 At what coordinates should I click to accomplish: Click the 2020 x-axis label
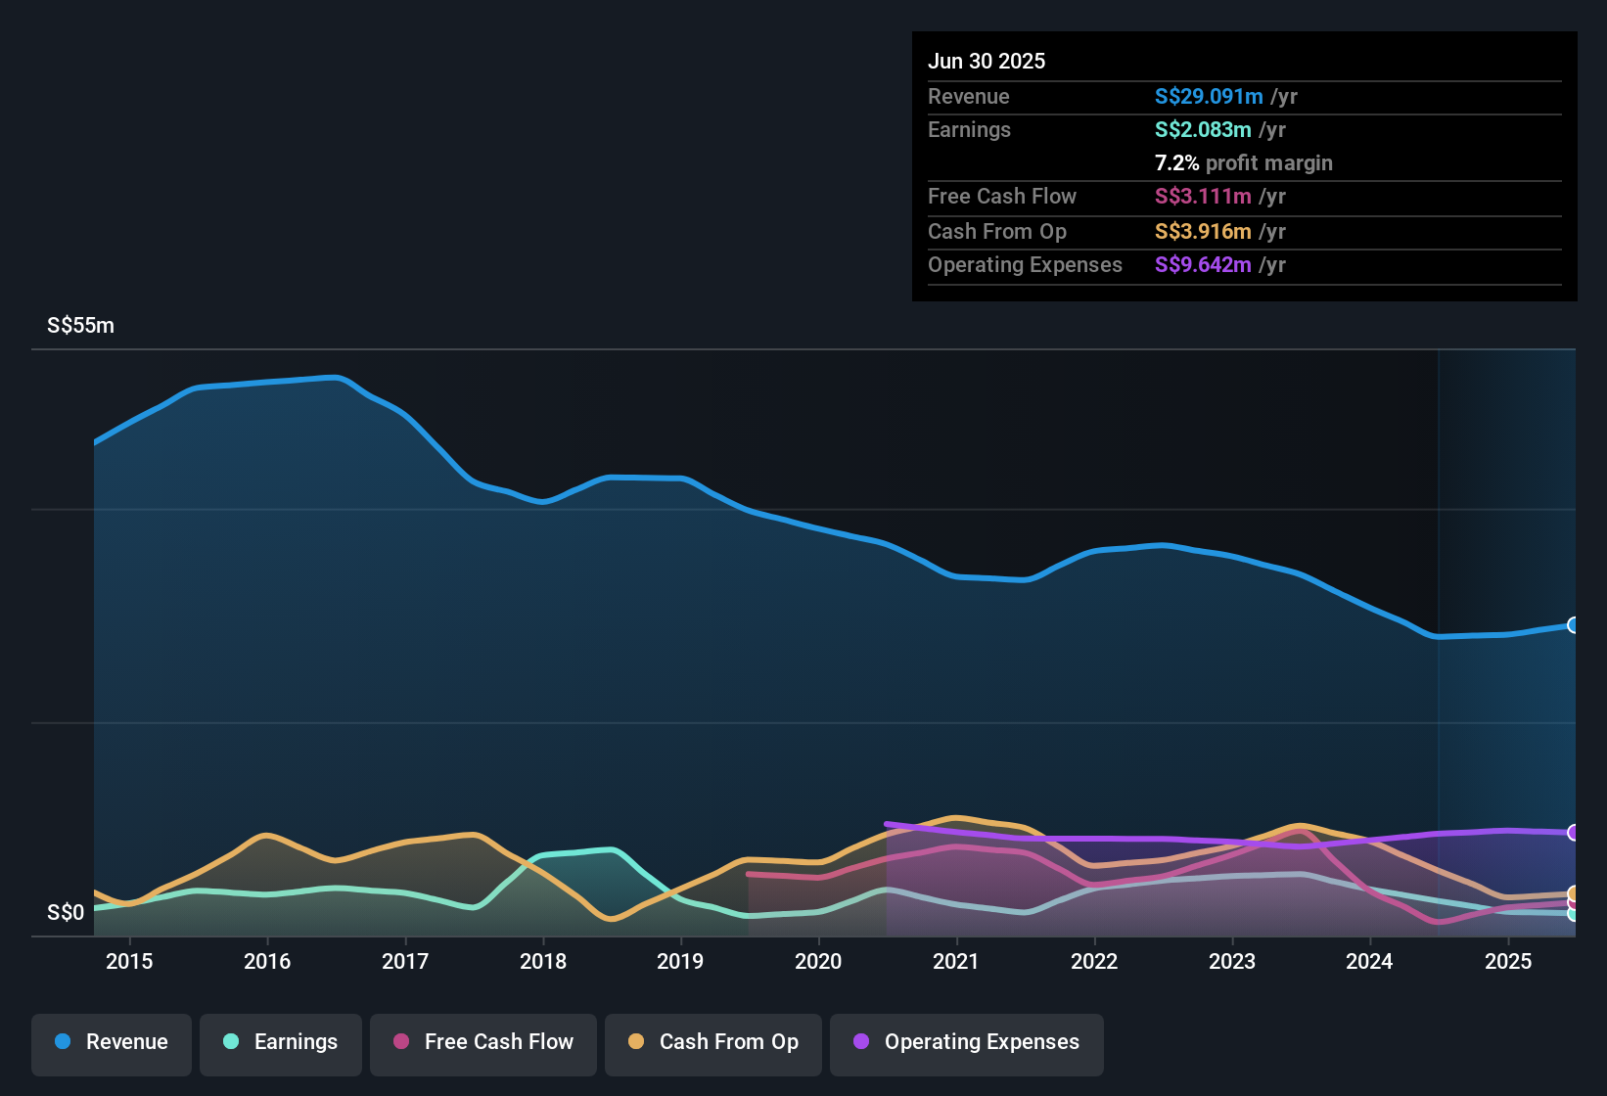tap(818, 961)
